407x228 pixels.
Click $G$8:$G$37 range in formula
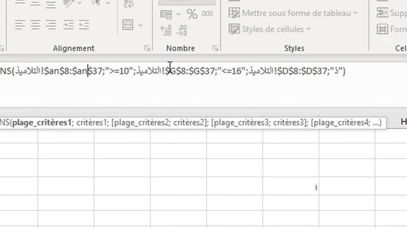pos(190,71)
